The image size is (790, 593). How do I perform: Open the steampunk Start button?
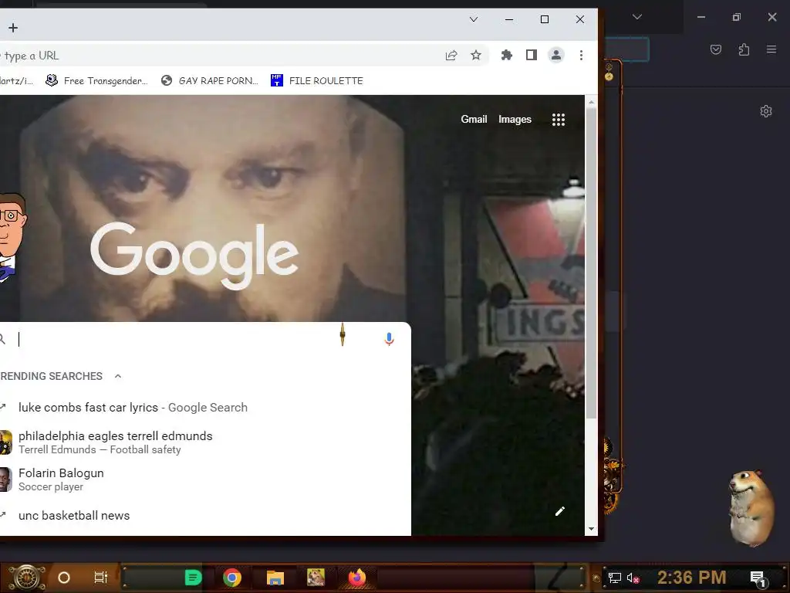[x=26, y=578]
